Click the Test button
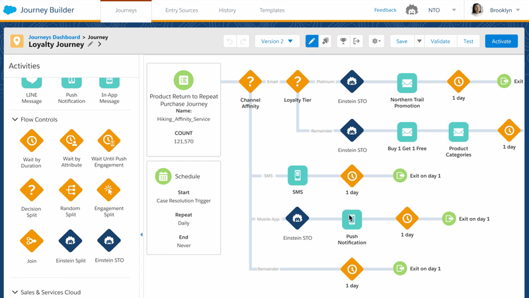The height and width of the screenshot is (298, 529). point(468,41)
